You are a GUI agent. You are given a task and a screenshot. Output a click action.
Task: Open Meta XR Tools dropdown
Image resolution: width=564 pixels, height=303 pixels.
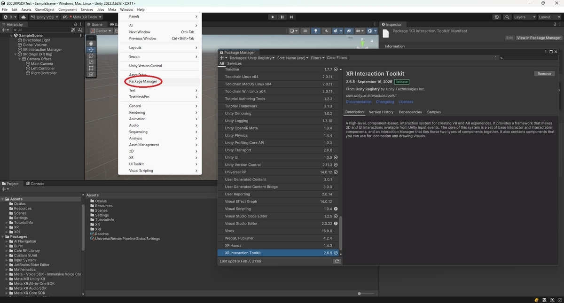click(x=83, y=17)
